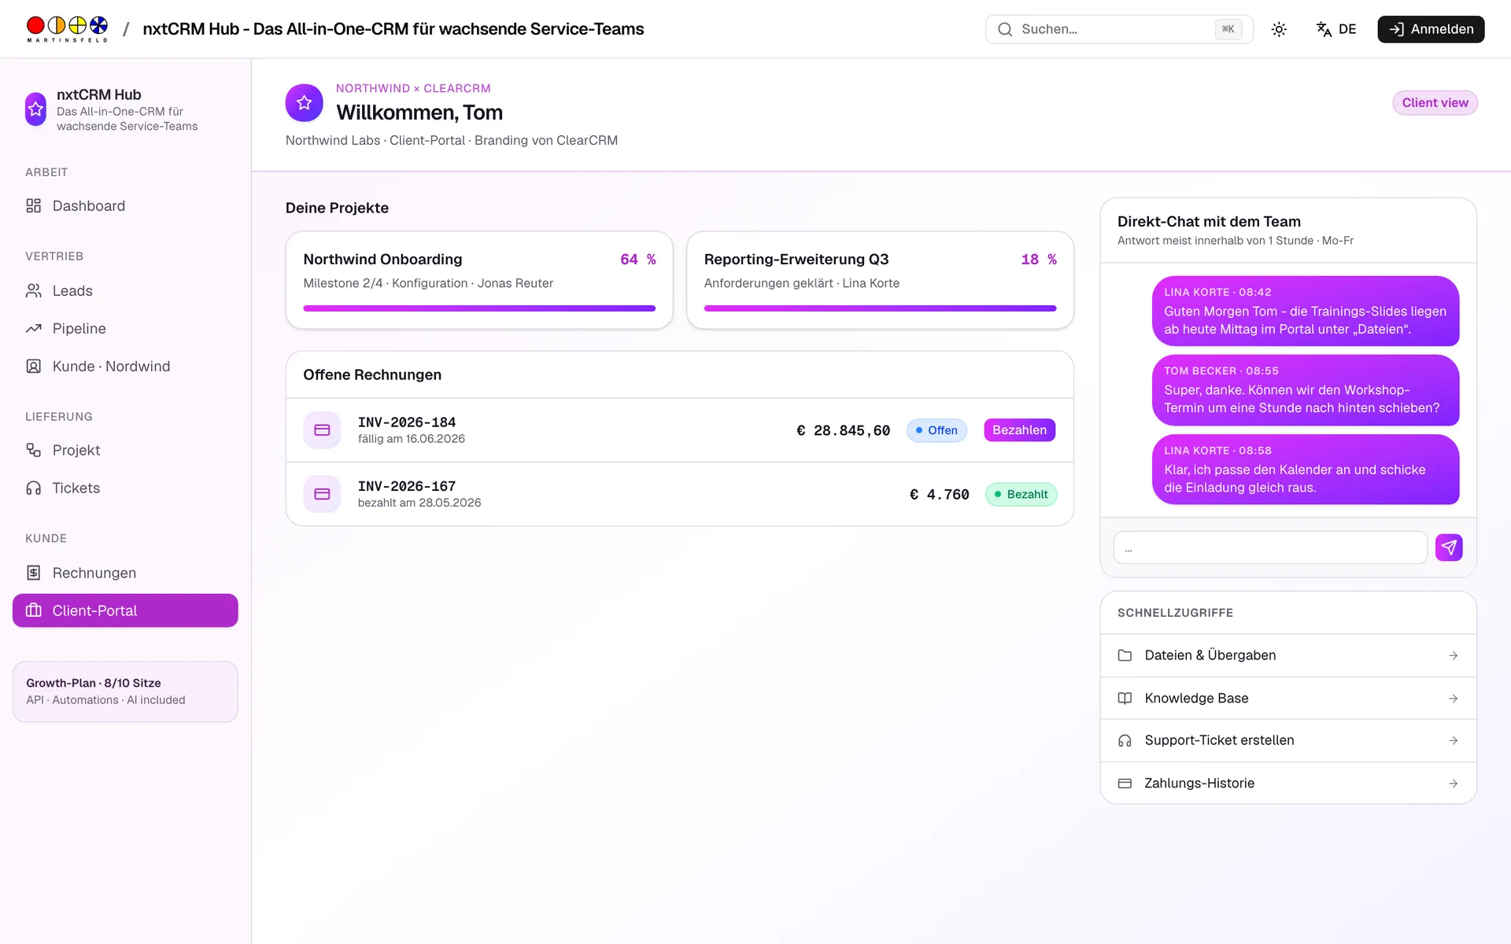Toggle light/dark theme sun icon
The width and height of the screenshot is (1511, 944).
(1279, 29)
